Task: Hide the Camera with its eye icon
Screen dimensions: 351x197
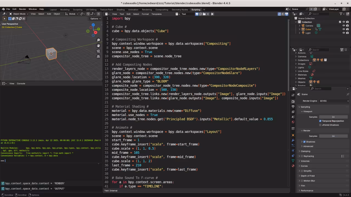Action: click(x=344, y=26)
